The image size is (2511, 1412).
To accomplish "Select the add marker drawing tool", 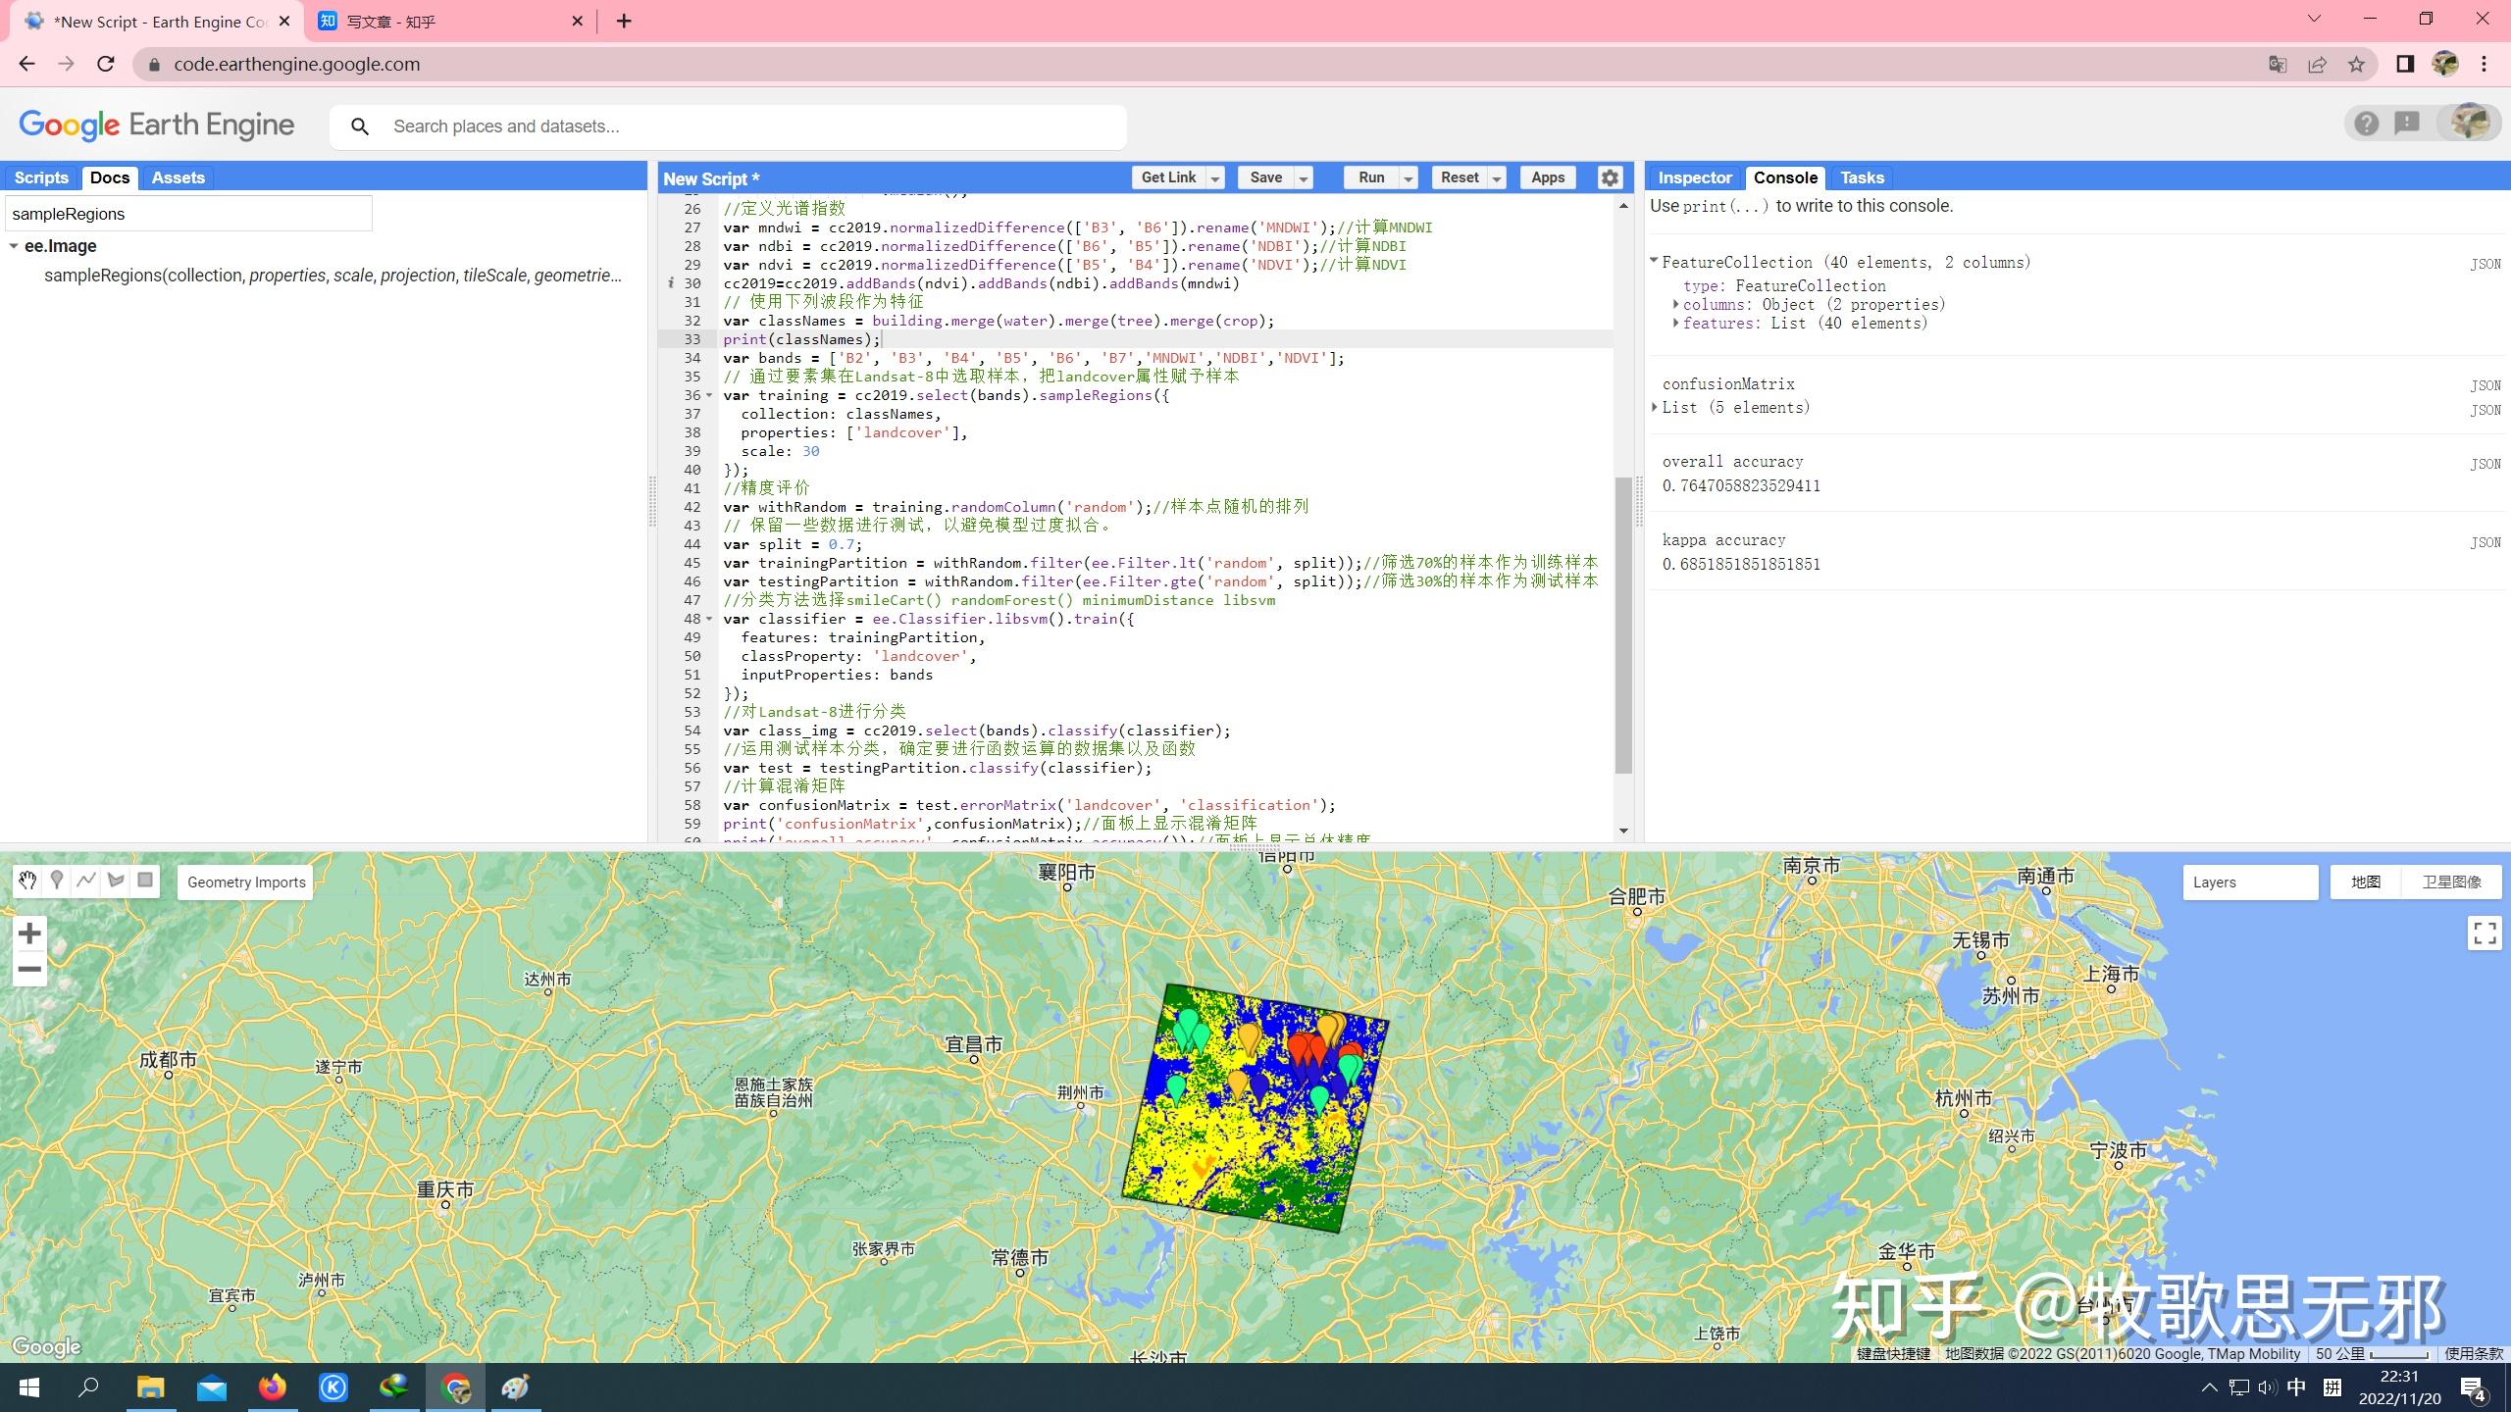I will pyautogui.click(x=57, y=881).
